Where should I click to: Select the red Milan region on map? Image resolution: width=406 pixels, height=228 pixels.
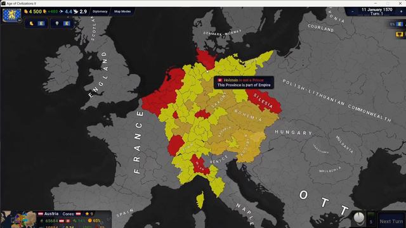point(199,165)
